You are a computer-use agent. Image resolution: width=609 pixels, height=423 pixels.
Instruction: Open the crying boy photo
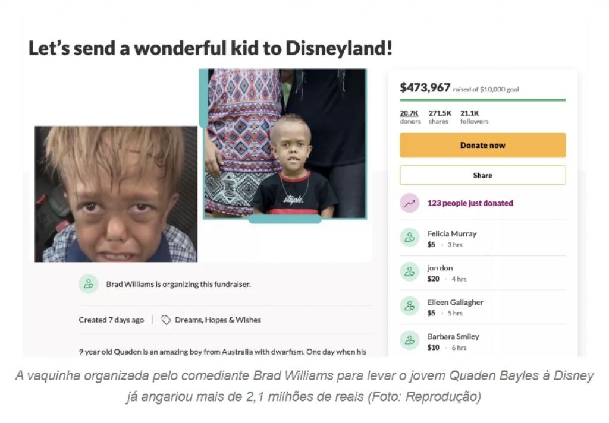tap(116, 194)
